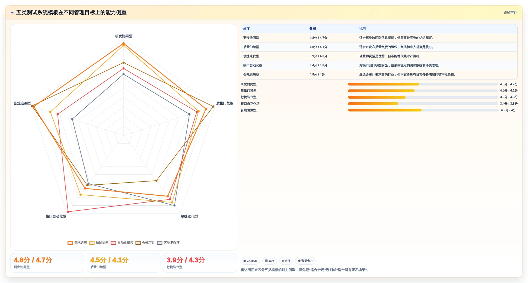The height and width of the screenshot is (283, 528).
Task: Click the red 自动化衔接 legend swatch
Action: coord(113,243)
